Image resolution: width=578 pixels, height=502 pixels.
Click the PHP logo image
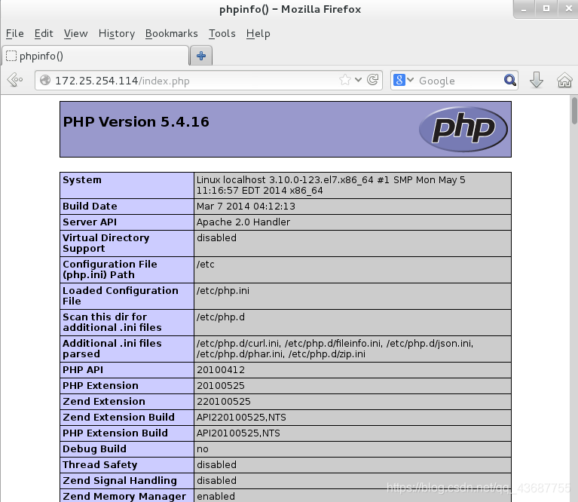(x=463, y=129)
